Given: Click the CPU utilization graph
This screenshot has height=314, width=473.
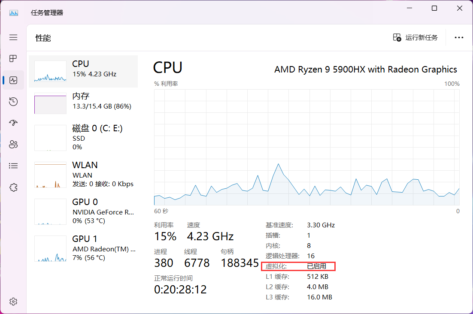Looking at the screenshot, I should click(x=307, y=148).
